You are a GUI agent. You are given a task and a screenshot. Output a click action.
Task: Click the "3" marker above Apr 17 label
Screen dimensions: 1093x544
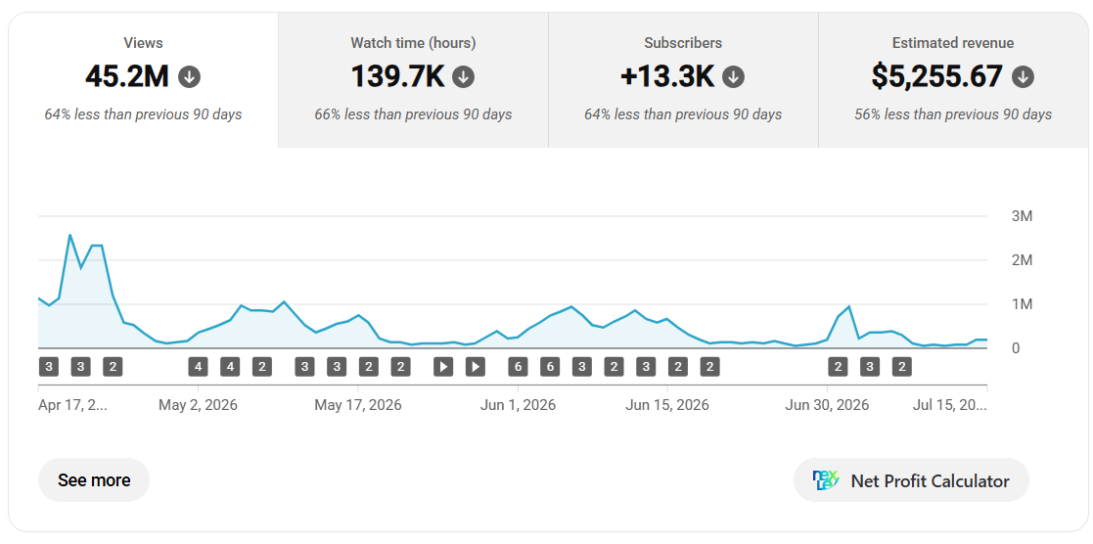point(48,366)
